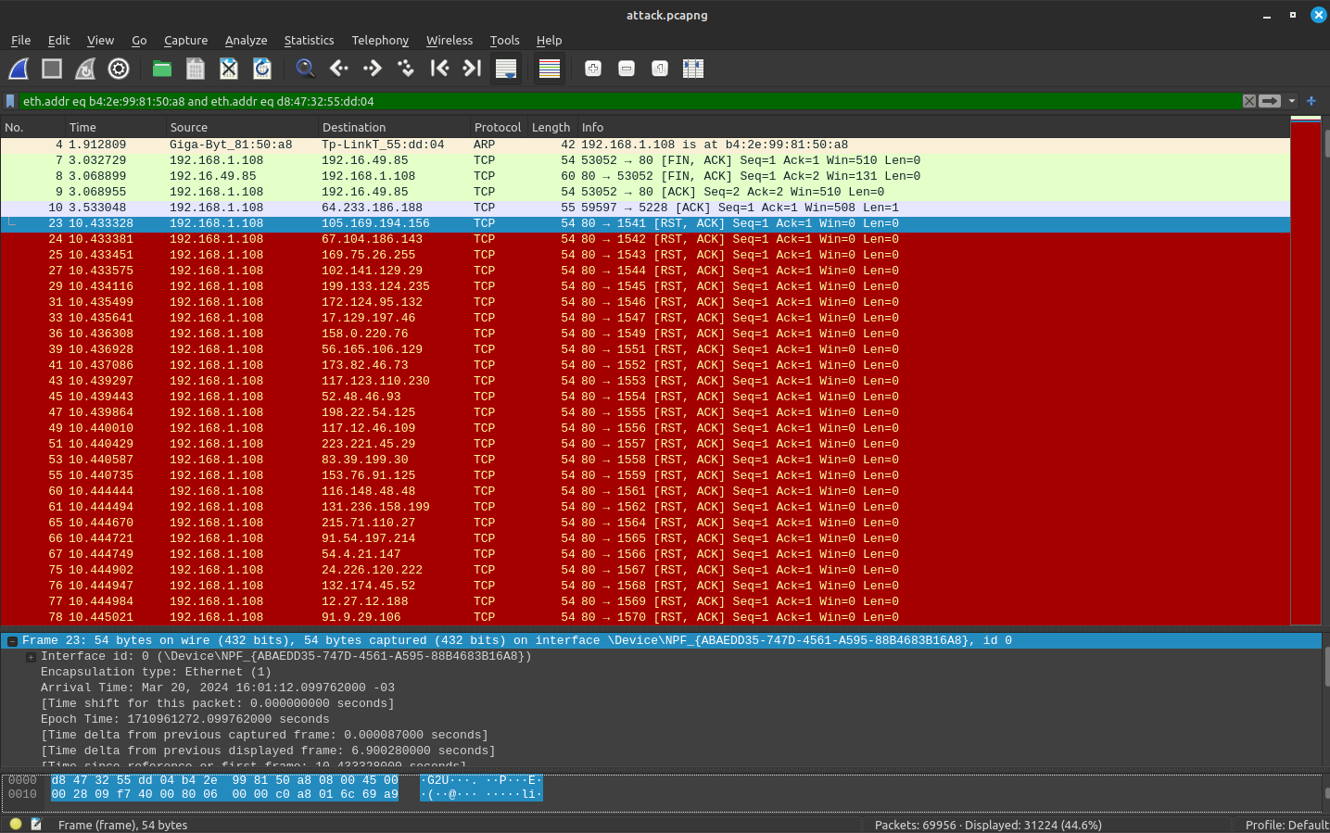The image size is (1330, 833).
Task: Open the View menu
Action: (100, 40)
